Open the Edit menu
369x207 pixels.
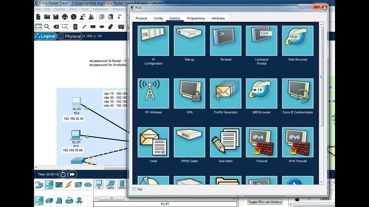[47, 9]
